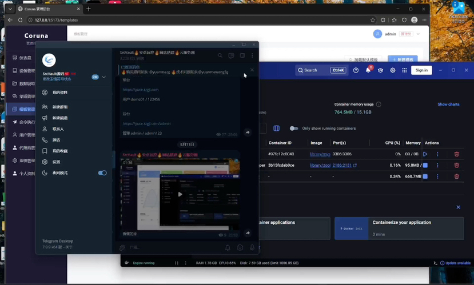Viewport: 474px width, 285px height.
Task: Open the yuce admin URL link in message
Action: coord(146,123)
